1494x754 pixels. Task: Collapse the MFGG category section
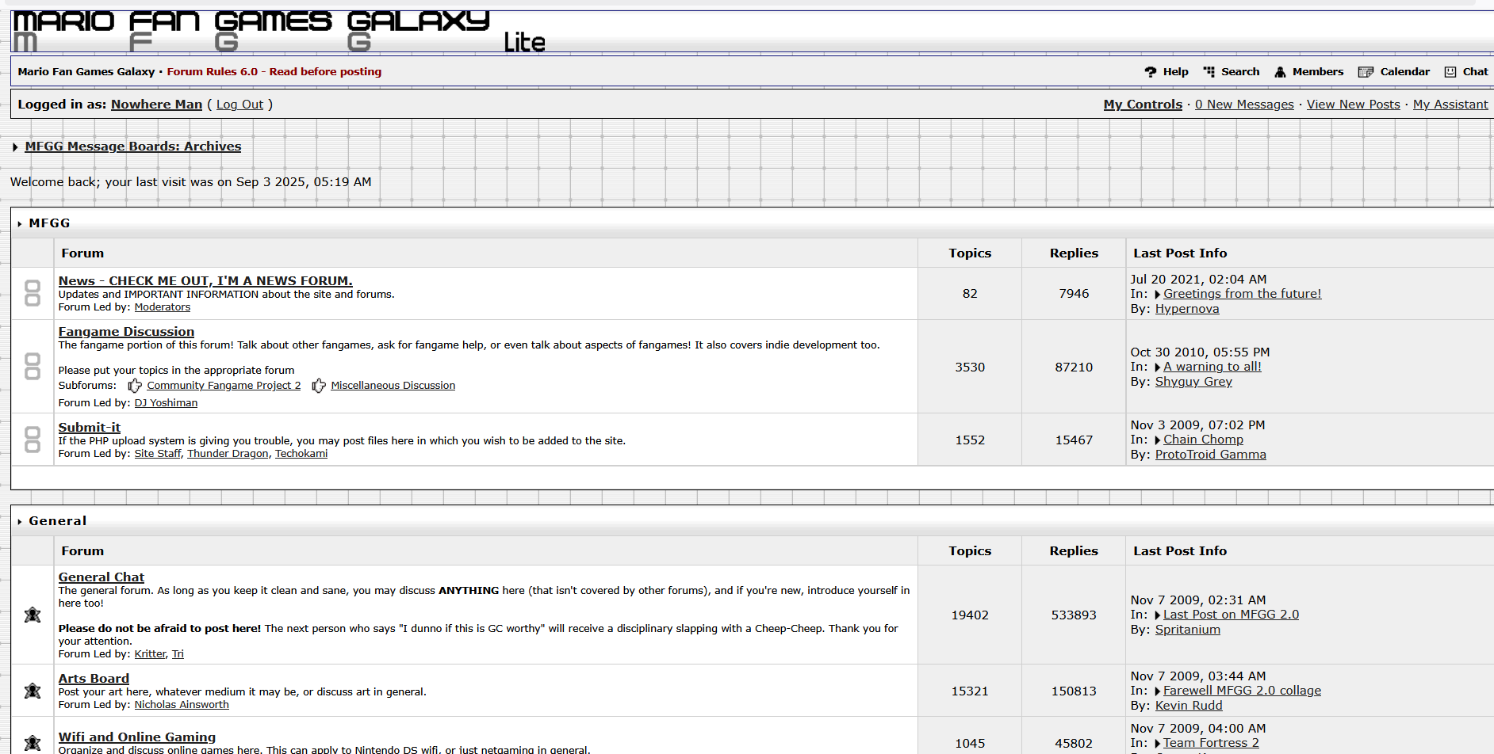coord(19,224)
